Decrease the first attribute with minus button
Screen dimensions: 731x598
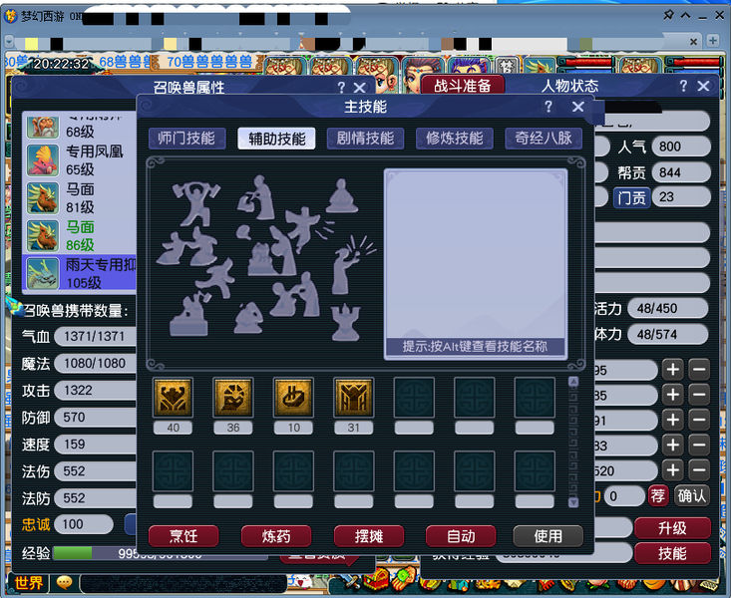699,370
